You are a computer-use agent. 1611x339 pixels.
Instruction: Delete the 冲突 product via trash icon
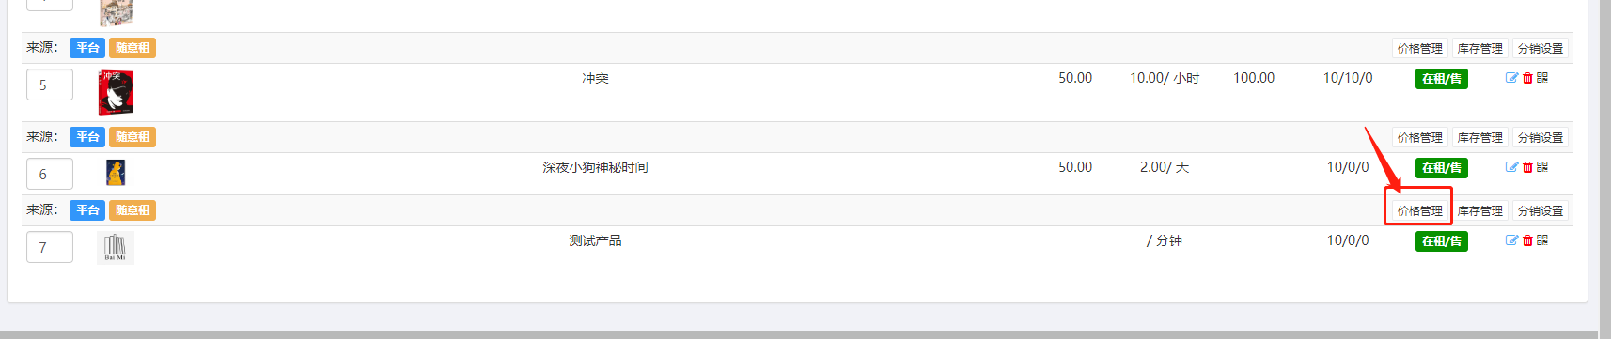click(x=1527, y=78)
